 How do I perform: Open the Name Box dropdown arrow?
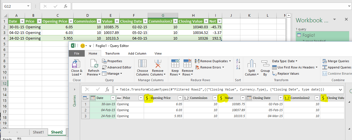click(28, 6)
